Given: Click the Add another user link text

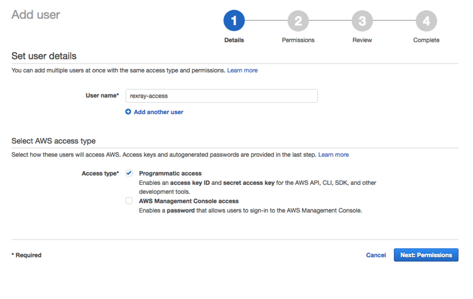Looking at the screenshot, I should click(x=158, y=112).
